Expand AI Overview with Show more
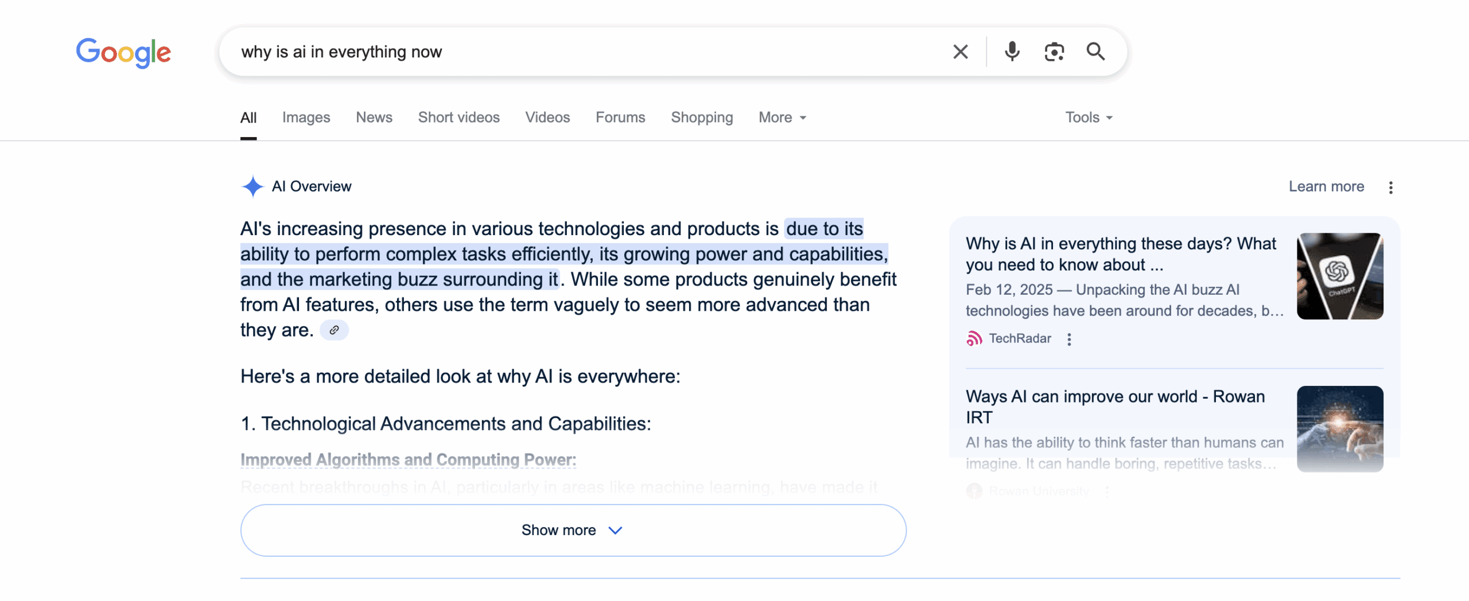Screen dimensions: 1469x601 [x=573, y=530]
